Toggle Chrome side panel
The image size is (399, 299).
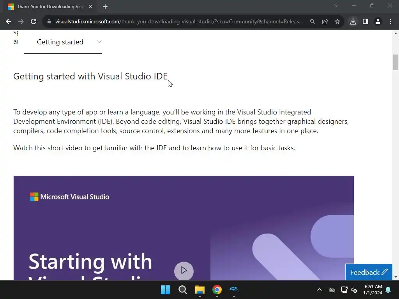point(365,22)
